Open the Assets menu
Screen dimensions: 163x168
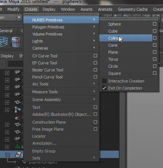(x=86, y=9)
